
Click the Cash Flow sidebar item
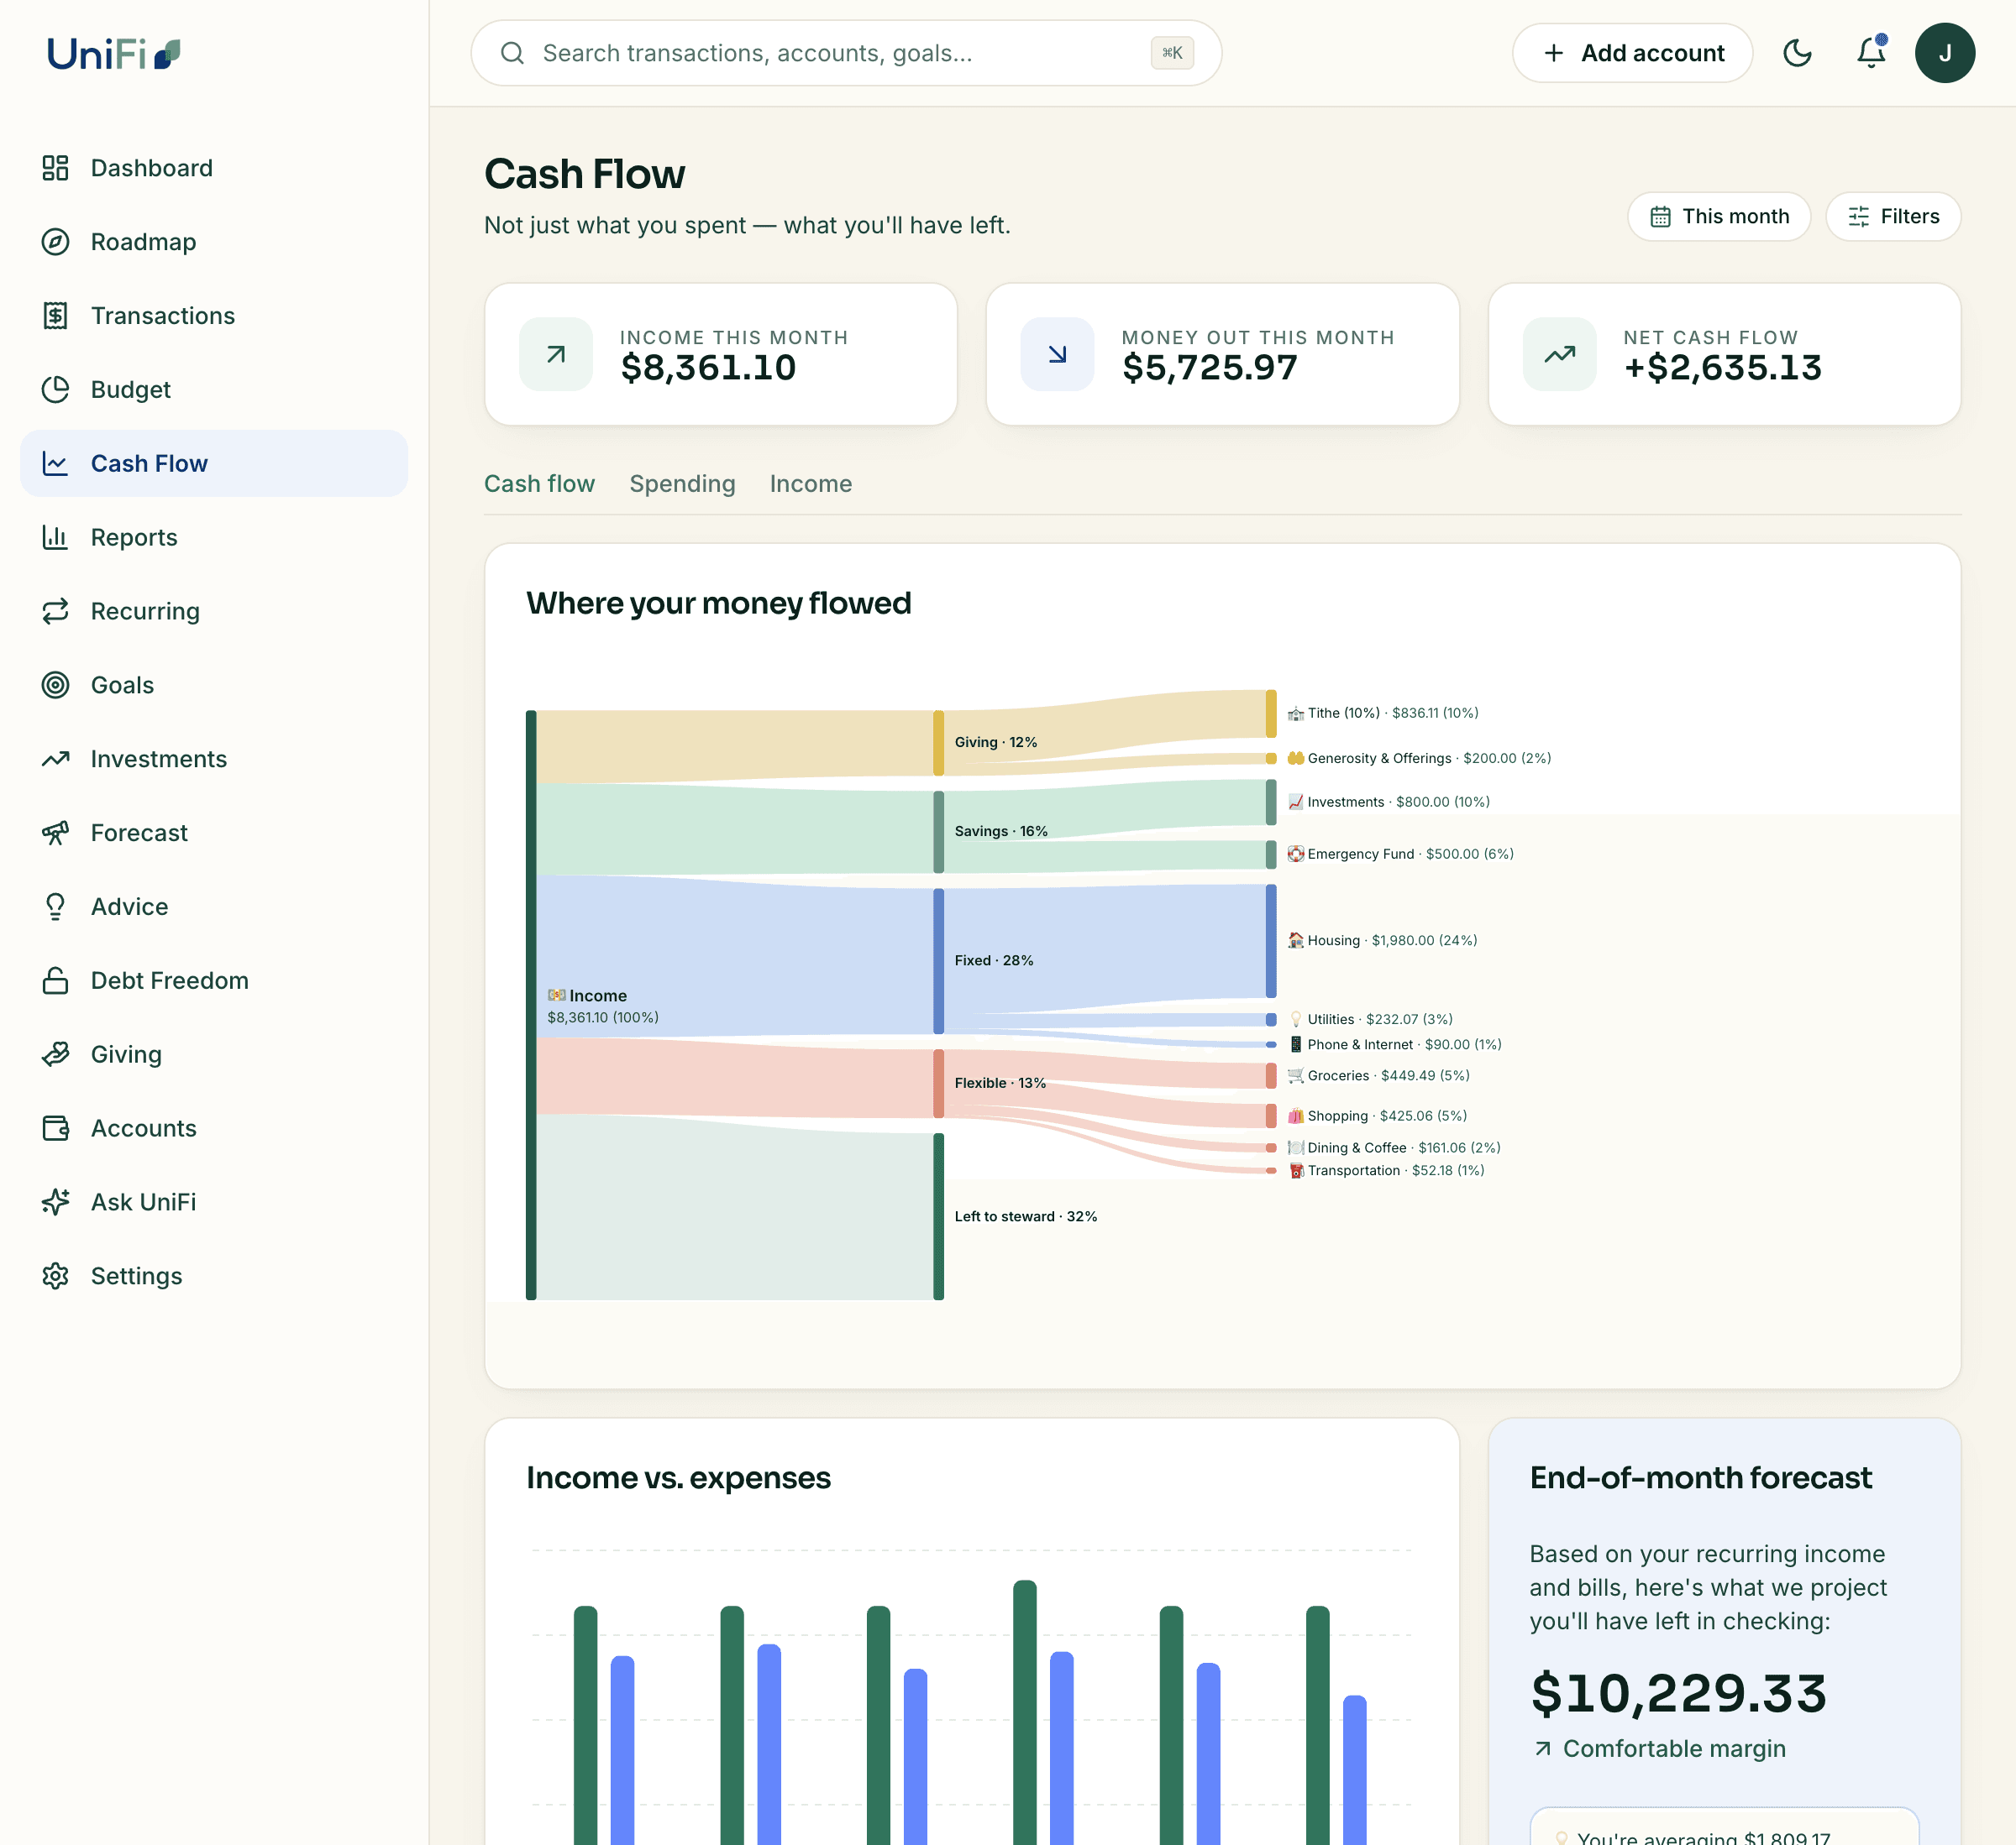click(214, 463)
